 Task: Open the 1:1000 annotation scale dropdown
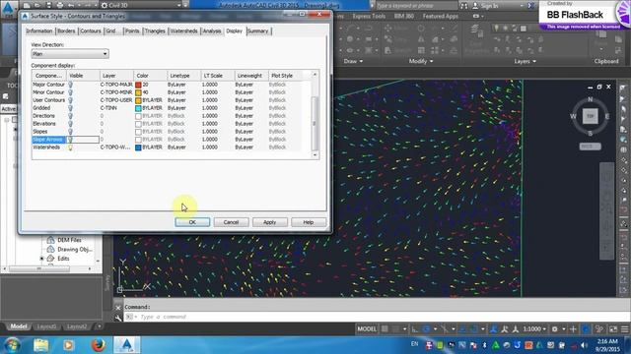coord(534,329)
